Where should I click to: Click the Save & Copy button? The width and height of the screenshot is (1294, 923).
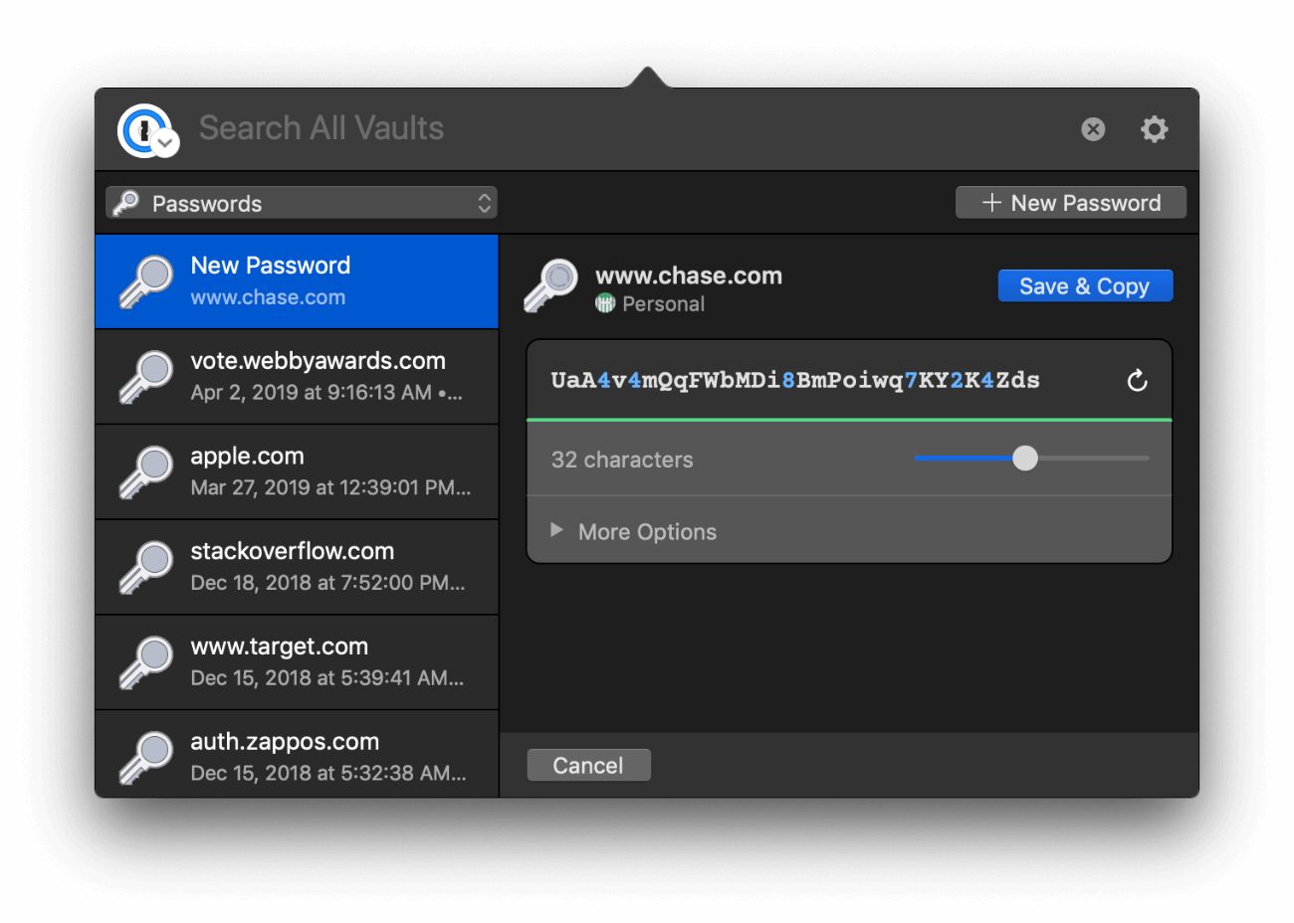point(1085,284)
